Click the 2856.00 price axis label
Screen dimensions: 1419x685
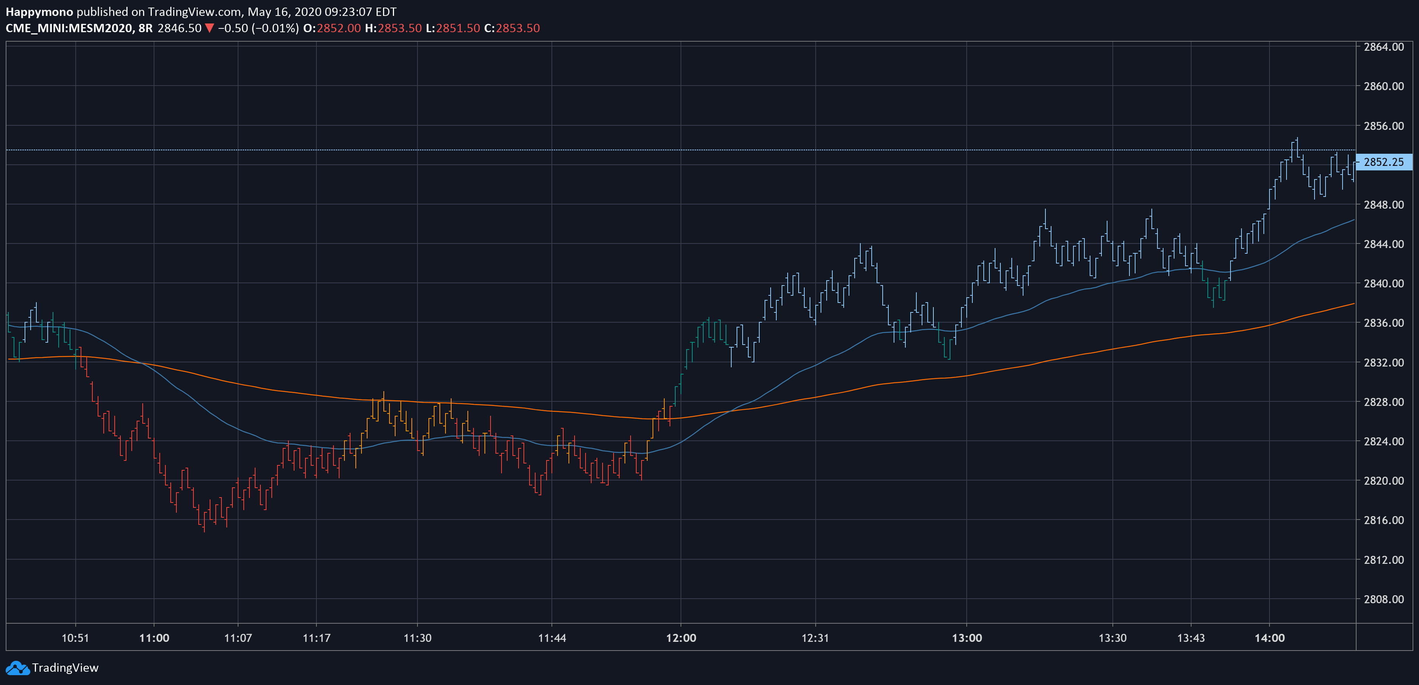tap(1384, 126)
